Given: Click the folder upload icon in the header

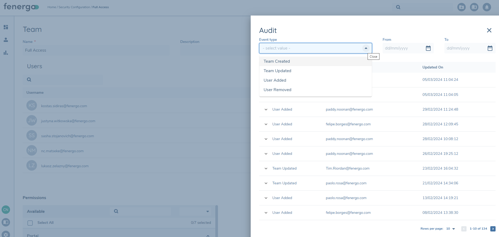Looking at the screenshot, I should 474,7.
